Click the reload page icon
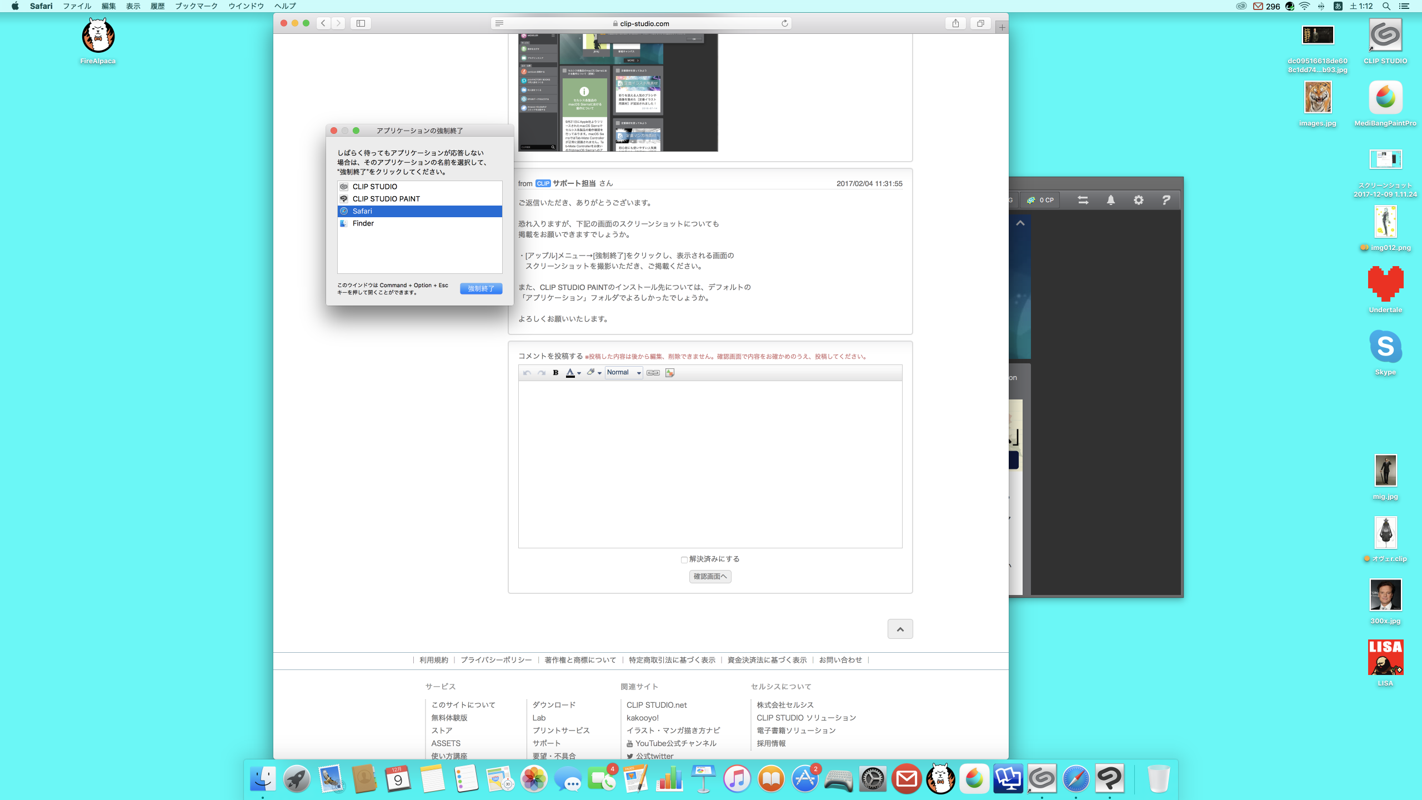 pos(784,23)
